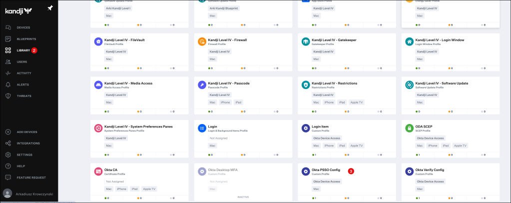Viewport: 511px width, 203px height.
Task: Open Kandji Level IV - Firewall profile
Action: click(x=227, y=40)
